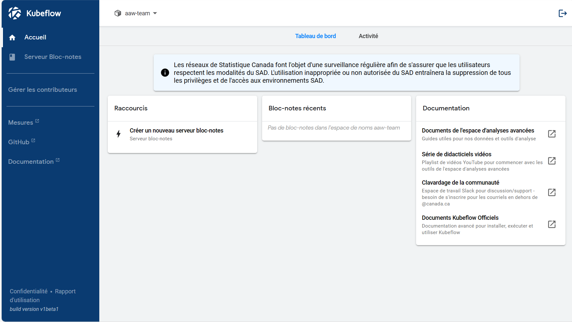
Task: Click 'Playlist de vidéos YouTube' description
Action: (x=482, y=166)
